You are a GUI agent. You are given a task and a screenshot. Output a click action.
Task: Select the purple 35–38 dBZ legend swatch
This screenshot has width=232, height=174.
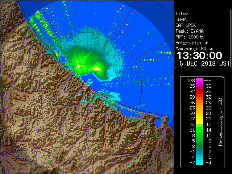tap(199, 86)
